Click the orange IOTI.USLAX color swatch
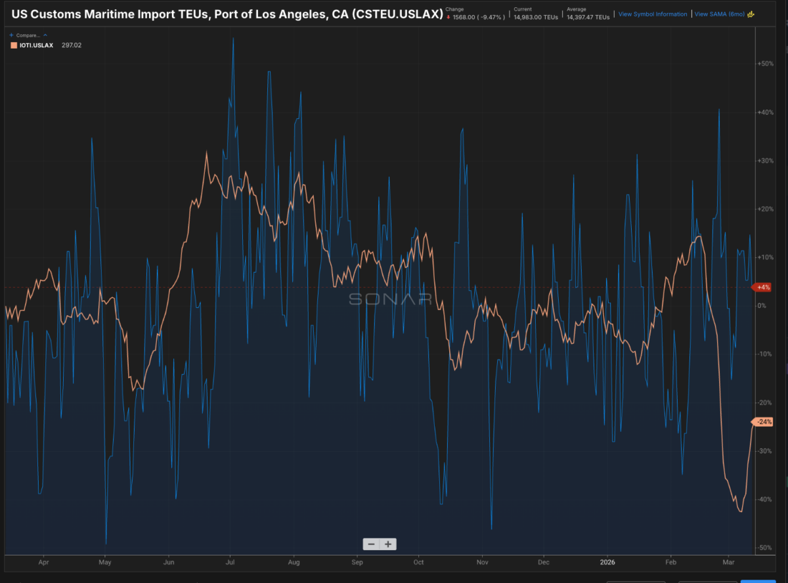This screenshot has width=788, height=583. click(x=13, y=45)
